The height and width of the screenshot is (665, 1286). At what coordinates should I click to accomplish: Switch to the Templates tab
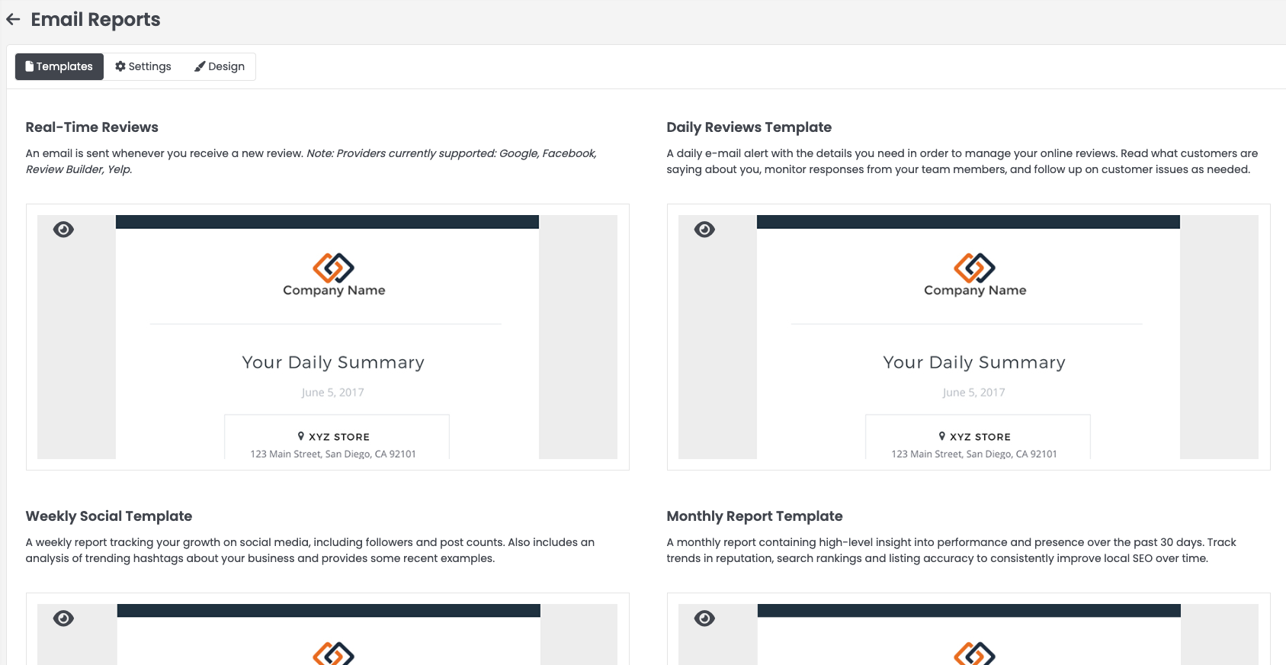59,66
